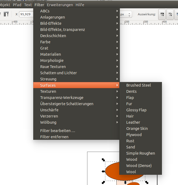Click the bottom-left scale handle

[x=103, y=182]
